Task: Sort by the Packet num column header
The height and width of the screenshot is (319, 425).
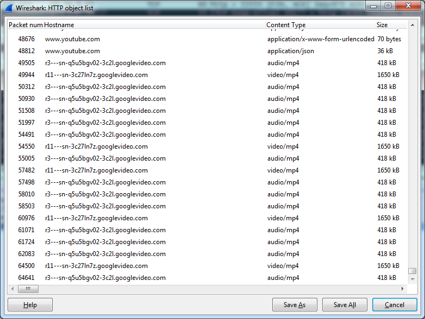Action: 26,25
